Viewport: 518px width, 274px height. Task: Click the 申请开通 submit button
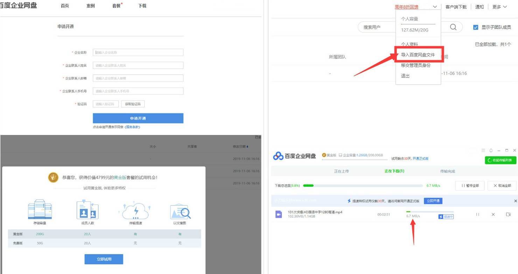click(x=138, y=118)
